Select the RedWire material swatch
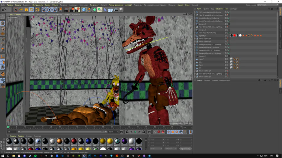 [74, 142]
